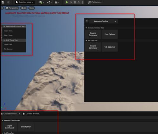158x134 pixels.
Task: Open the Selection Mode dropdown
Action: pyautogui.click(x=25, y=2)
